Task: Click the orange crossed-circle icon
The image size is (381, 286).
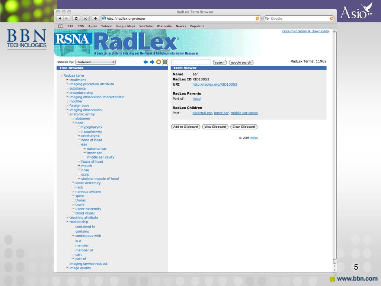Action: pyautogui.click(x=165, y=62)
